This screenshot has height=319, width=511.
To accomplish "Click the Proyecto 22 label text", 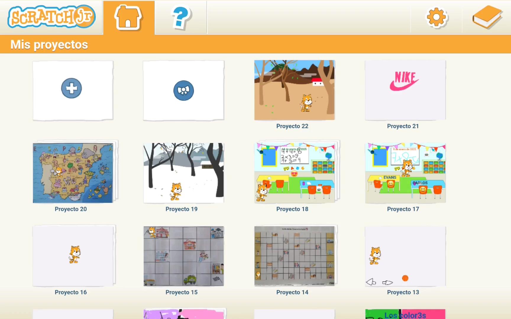I will coord(292,126).
